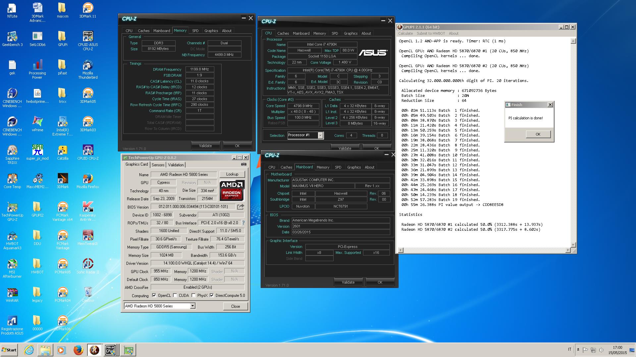
Task: Open Internet Explorer in the taskbar
Action: click(x=29, y=350)
